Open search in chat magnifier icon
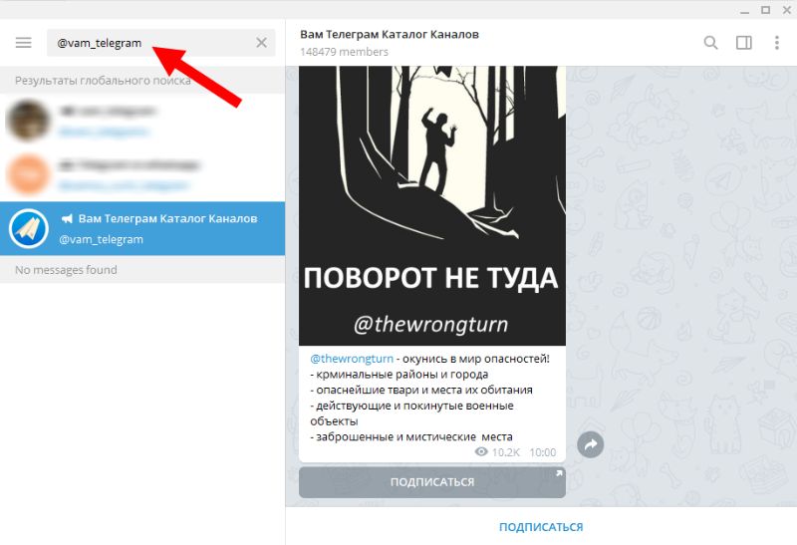Viewport: 797px width, 545px height. 710,43
